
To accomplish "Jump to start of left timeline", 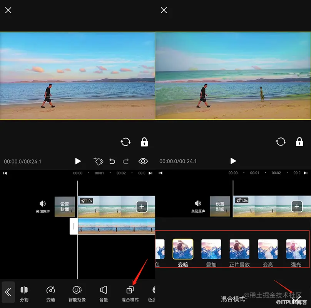I will [5, 173].
